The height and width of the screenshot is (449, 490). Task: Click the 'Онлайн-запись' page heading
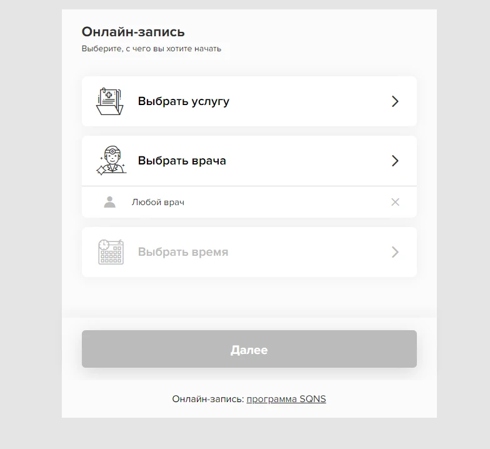[133, 32]
